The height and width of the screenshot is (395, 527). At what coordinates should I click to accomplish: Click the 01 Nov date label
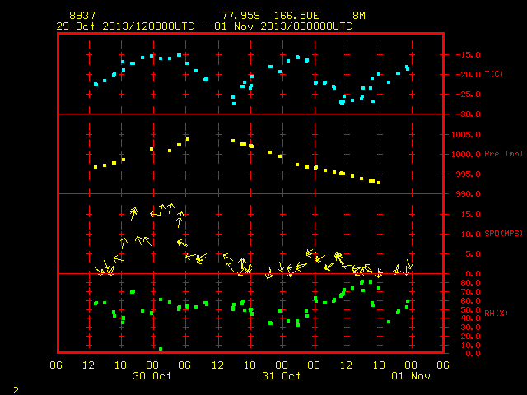pos(411,375)
